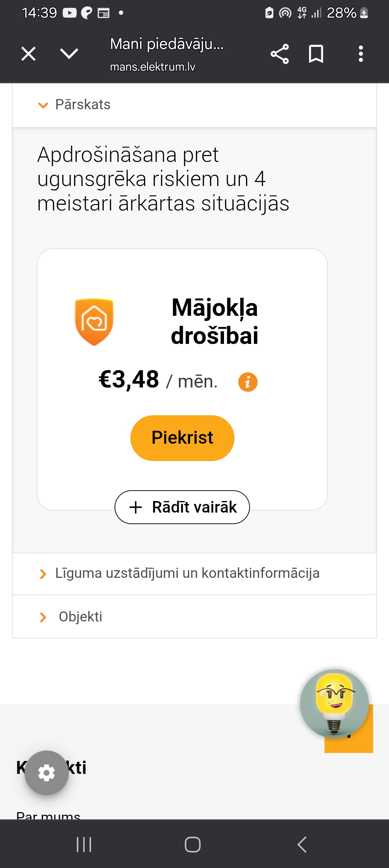389x868 pixels.
Task: Open the gray settings gear button
Action: point(46,773)
